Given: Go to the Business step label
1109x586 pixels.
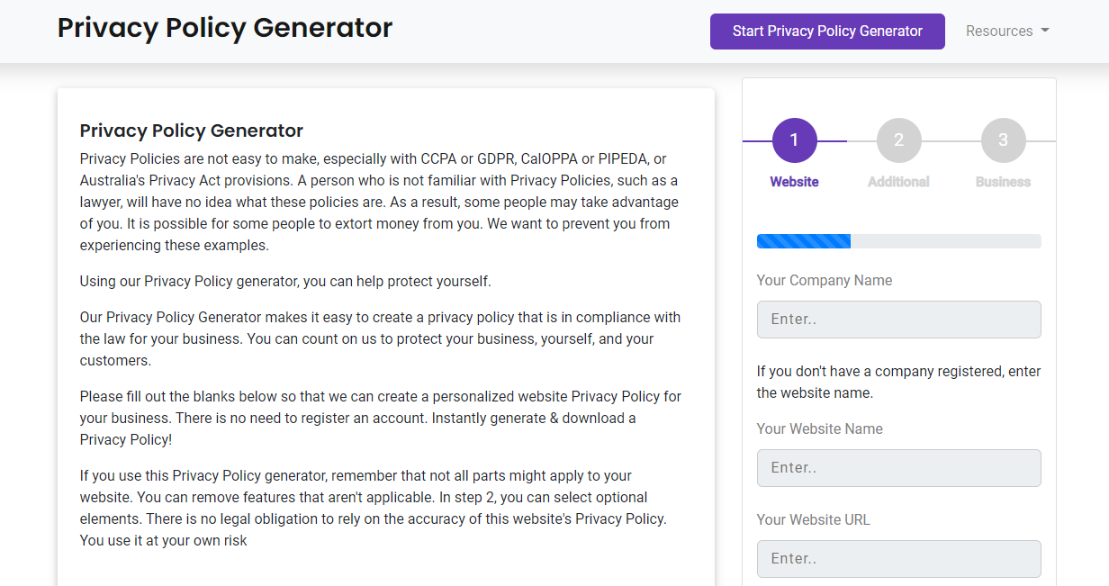Looking at the screenshot, I should coord(1003,182).
